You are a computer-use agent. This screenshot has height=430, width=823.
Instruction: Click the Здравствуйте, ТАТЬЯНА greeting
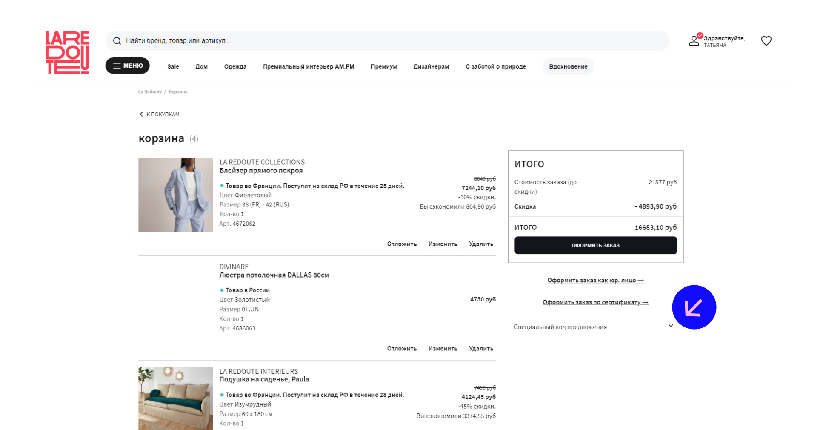coord(724,41)
